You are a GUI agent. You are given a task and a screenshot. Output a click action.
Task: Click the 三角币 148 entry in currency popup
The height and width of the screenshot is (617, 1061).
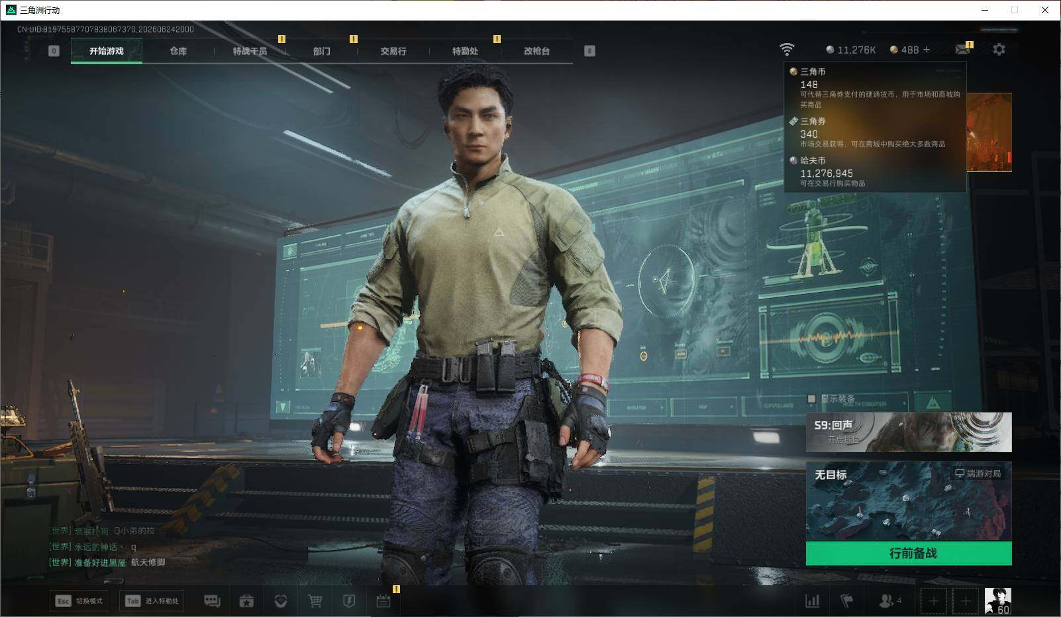(x=876, y=89)
